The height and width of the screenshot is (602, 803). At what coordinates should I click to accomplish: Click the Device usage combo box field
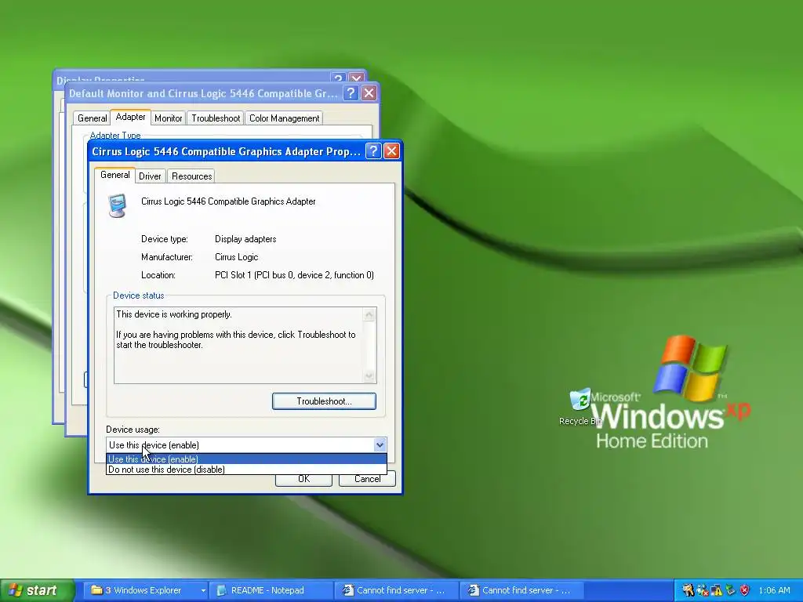(246, 445)
